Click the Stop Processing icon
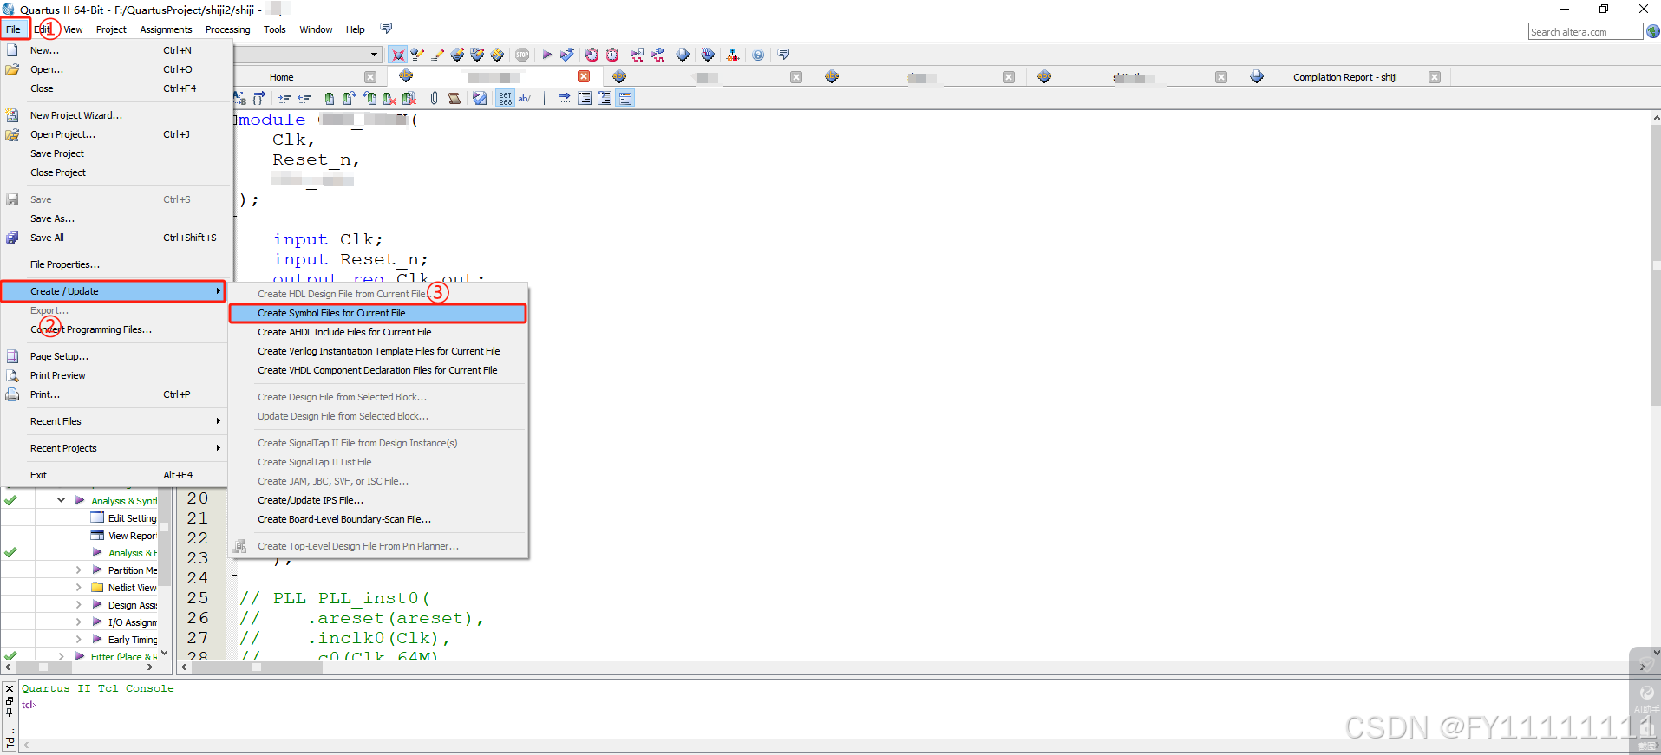This screenshot has height=755, width=1661. point(522,55)
